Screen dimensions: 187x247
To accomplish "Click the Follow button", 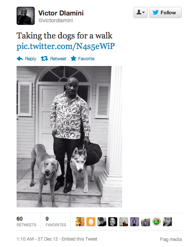I will coord(166,12).
